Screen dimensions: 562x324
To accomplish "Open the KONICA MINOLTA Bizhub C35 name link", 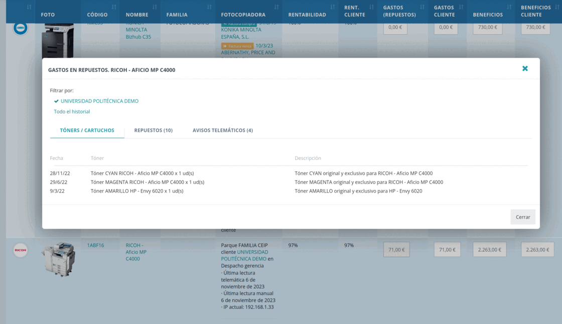I will click(138, 31).
